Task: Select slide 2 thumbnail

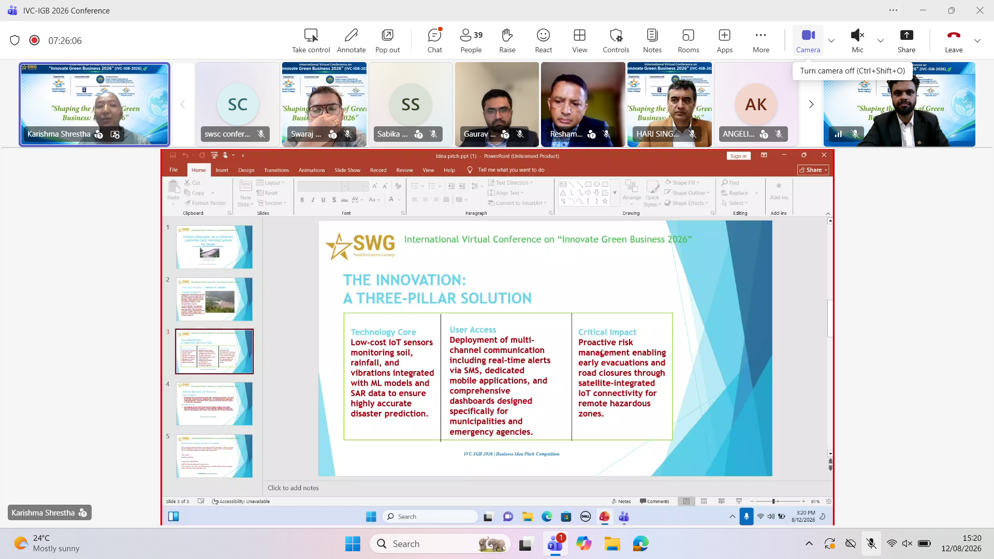Action: pyautogui.click(x=214, y=299)
